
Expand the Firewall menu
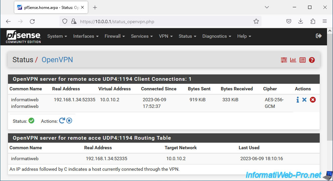pos(115,36)
